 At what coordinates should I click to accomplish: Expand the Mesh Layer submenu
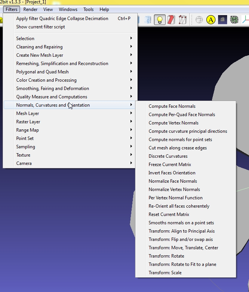point(71,113)
